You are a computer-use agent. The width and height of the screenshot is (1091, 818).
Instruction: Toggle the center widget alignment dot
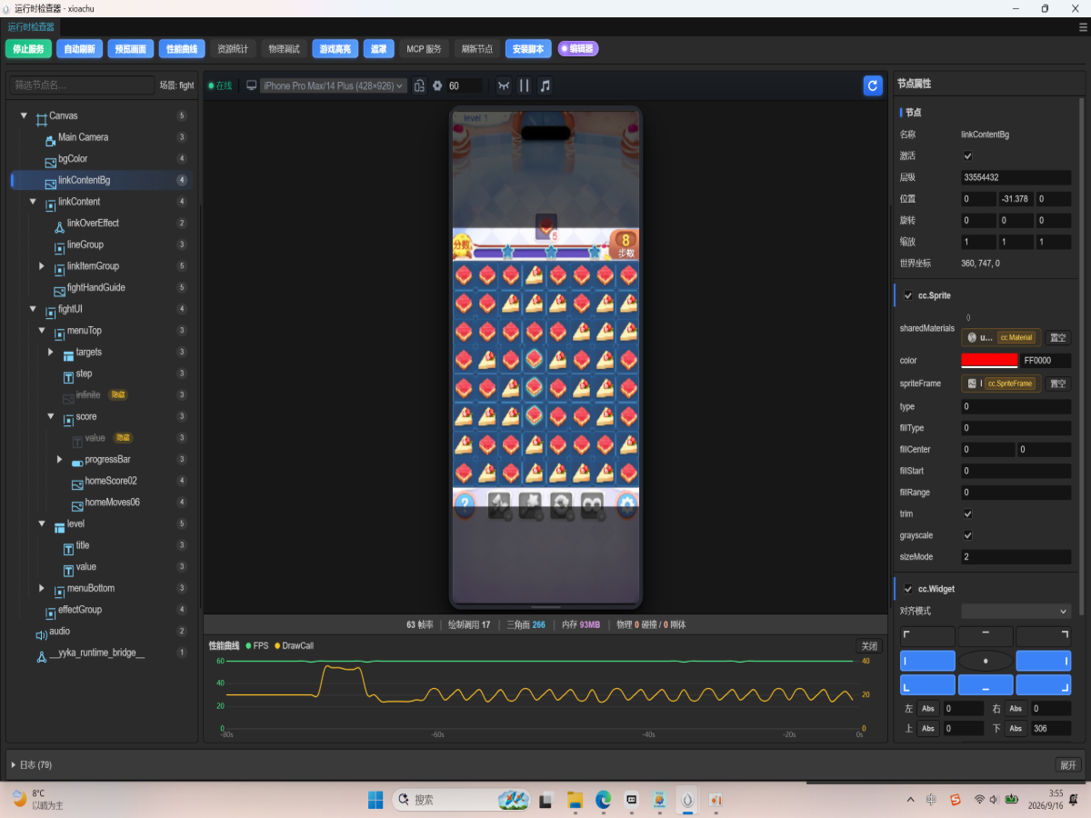tap(986, 661)
